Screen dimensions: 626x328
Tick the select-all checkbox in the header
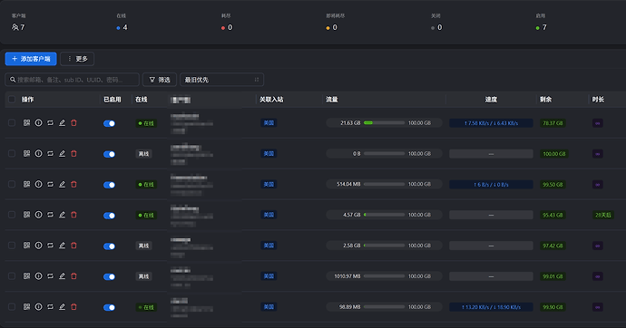coord(12,100)
